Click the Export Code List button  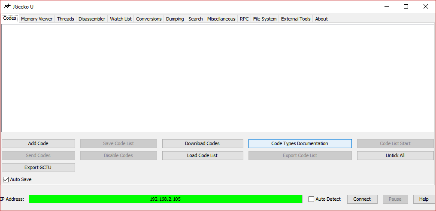pyautogui.click(x=300, y=155)
